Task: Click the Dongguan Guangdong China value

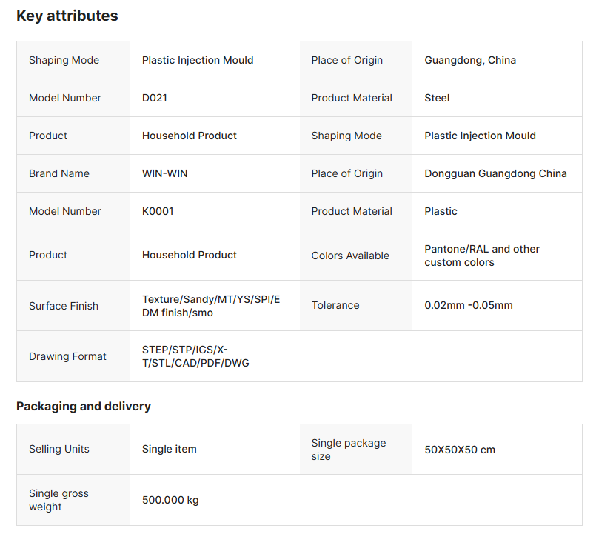Action: click(x=495, y=173)
